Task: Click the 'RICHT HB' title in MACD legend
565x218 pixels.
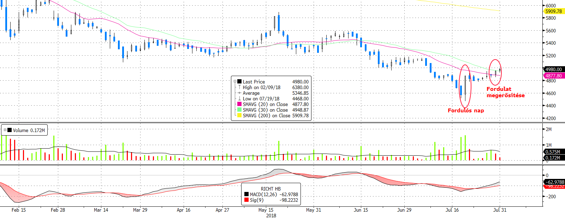Action: click(271, 189)
